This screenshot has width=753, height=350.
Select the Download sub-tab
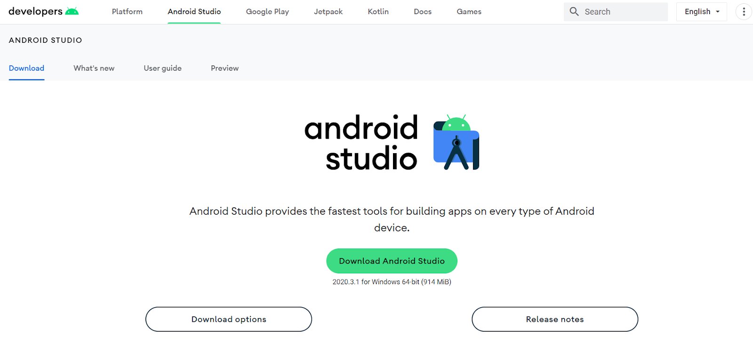(26, 68)
